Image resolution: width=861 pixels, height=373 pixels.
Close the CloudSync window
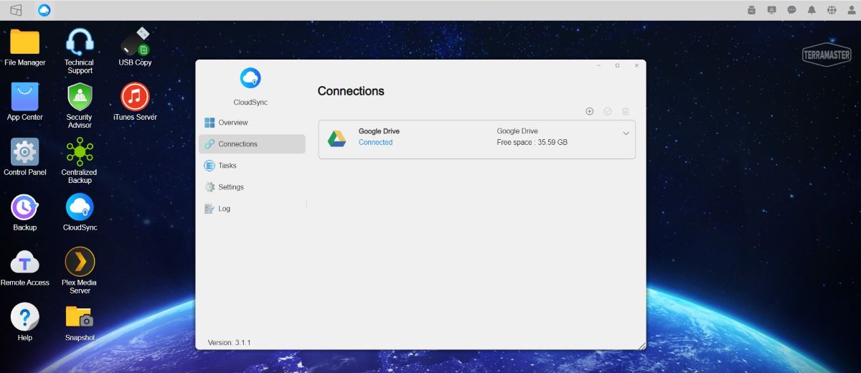coord(636,65)
